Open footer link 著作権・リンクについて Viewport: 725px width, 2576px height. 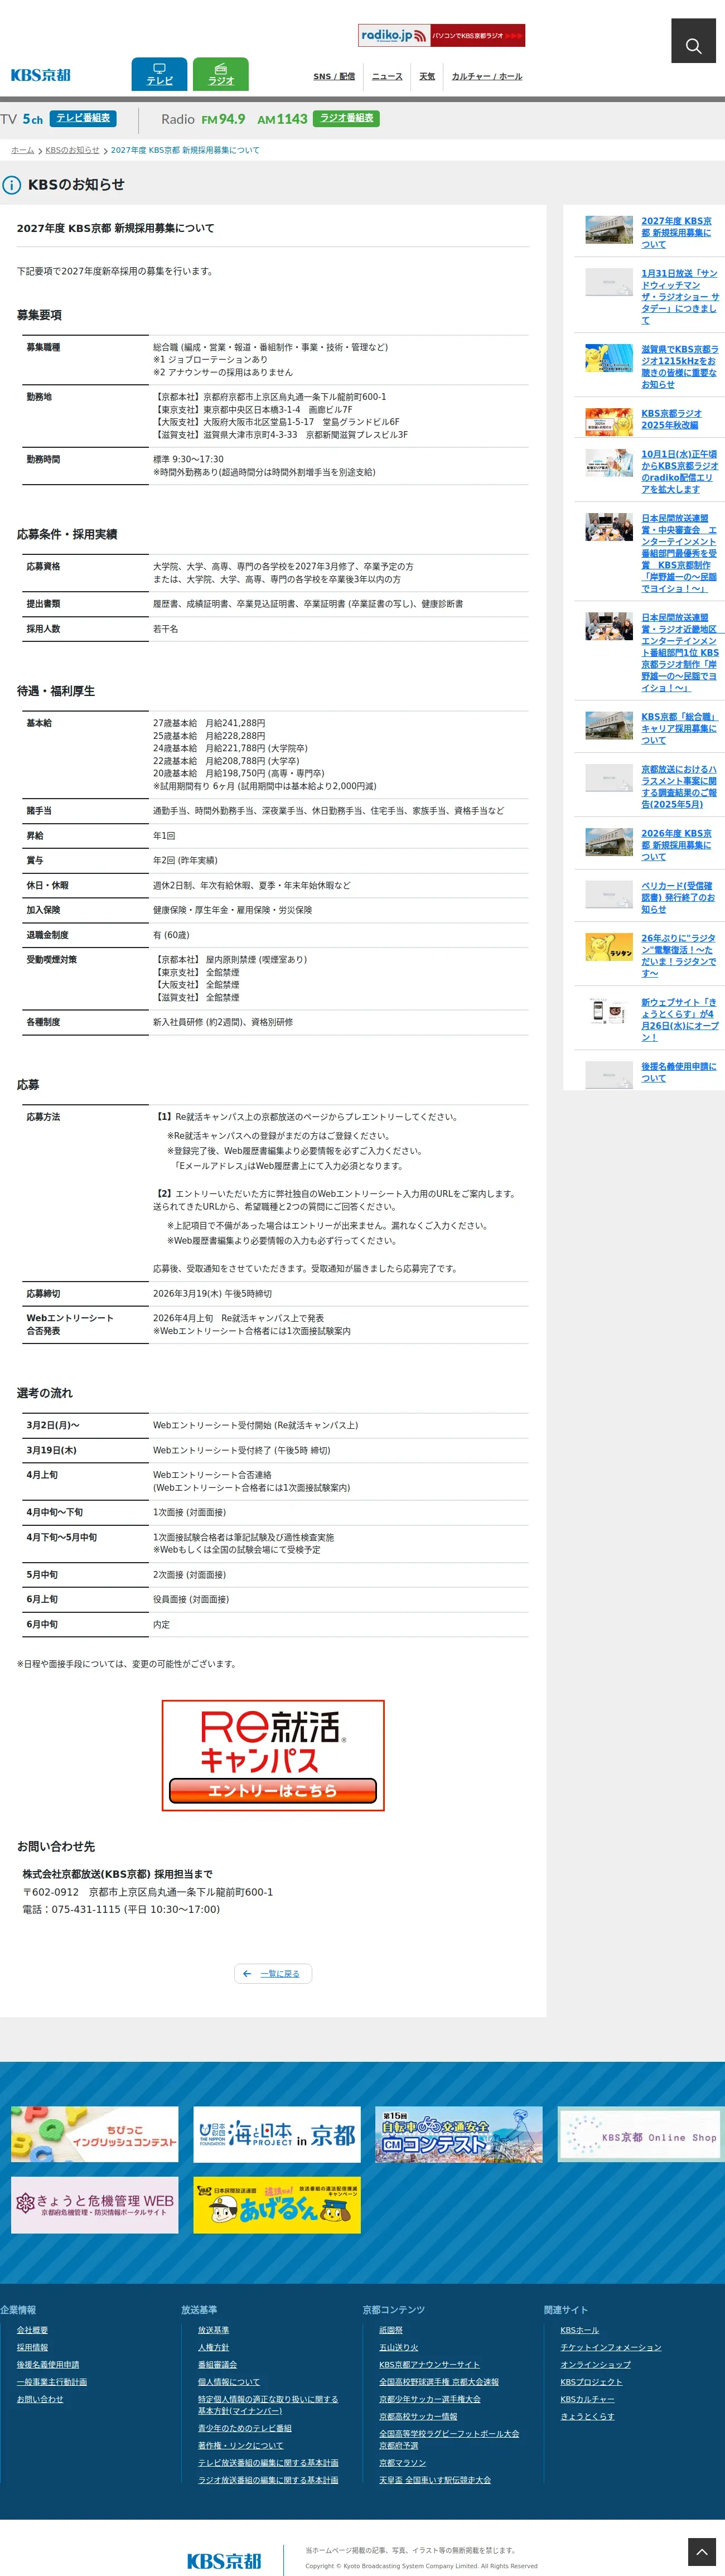click(x=240, y=2445)
